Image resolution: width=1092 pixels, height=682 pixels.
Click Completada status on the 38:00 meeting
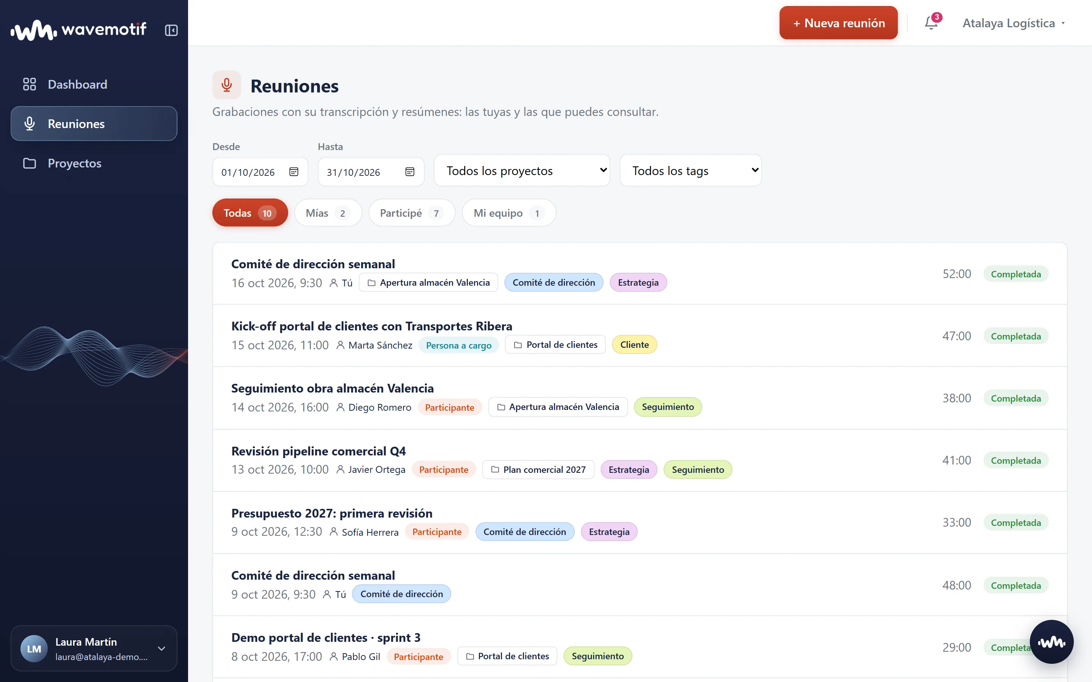[x=1016, y=398]
